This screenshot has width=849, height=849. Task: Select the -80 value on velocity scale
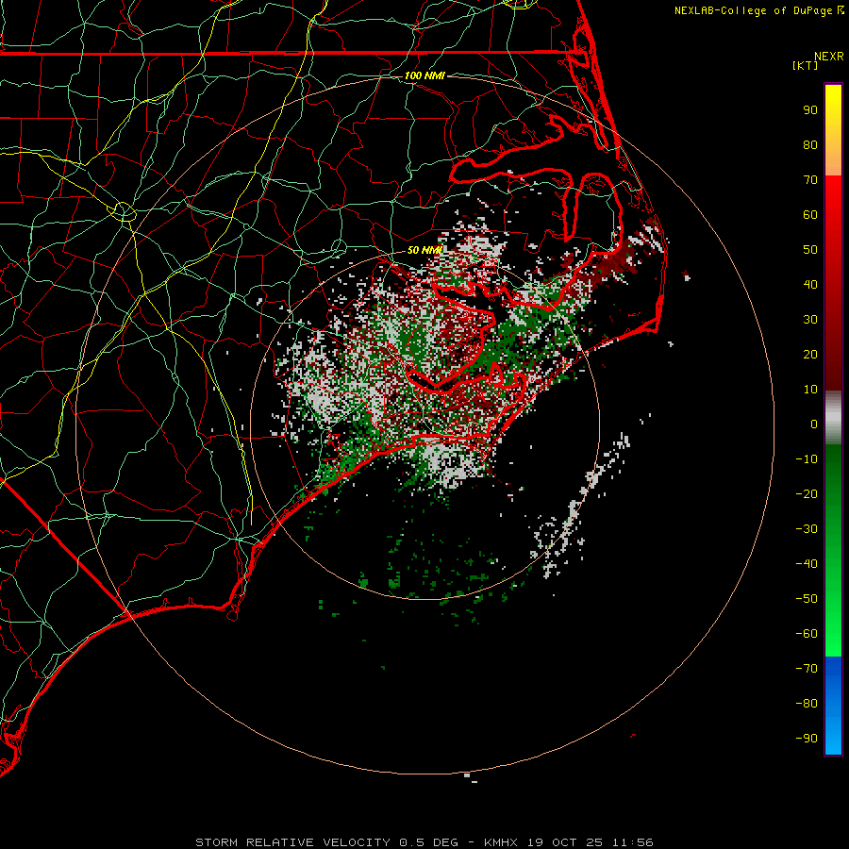(807, 704)
